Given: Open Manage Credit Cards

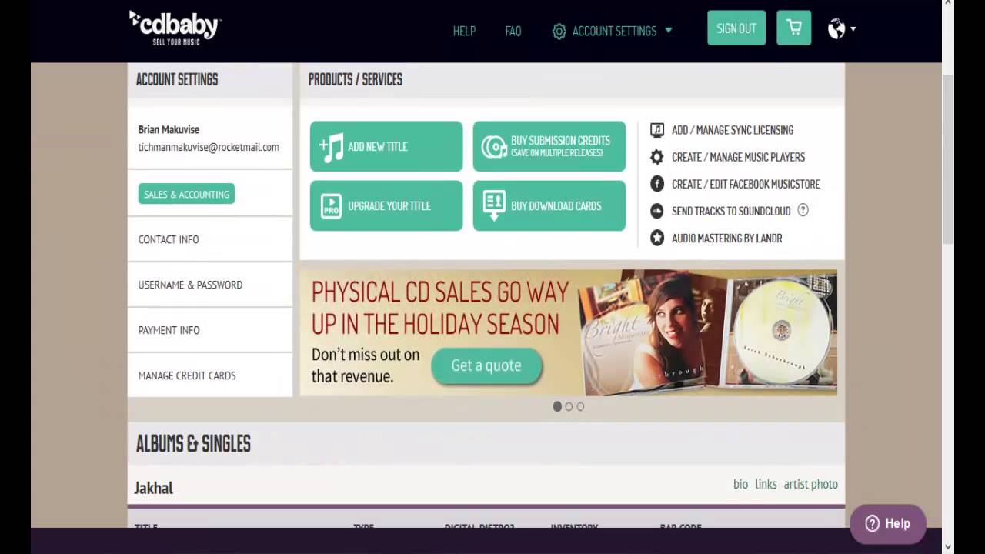Looking at the screenshot, I should tap(187, 375).
